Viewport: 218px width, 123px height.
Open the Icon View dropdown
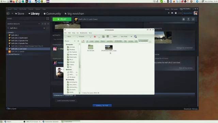(126, 37)
